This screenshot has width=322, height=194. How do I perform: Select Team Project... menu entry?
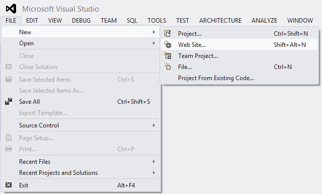(x=239, y=55)
